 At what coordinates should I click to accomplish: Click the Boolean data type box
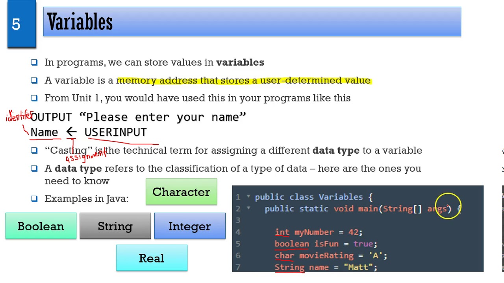pyautogui.click(x=41, y=226)
